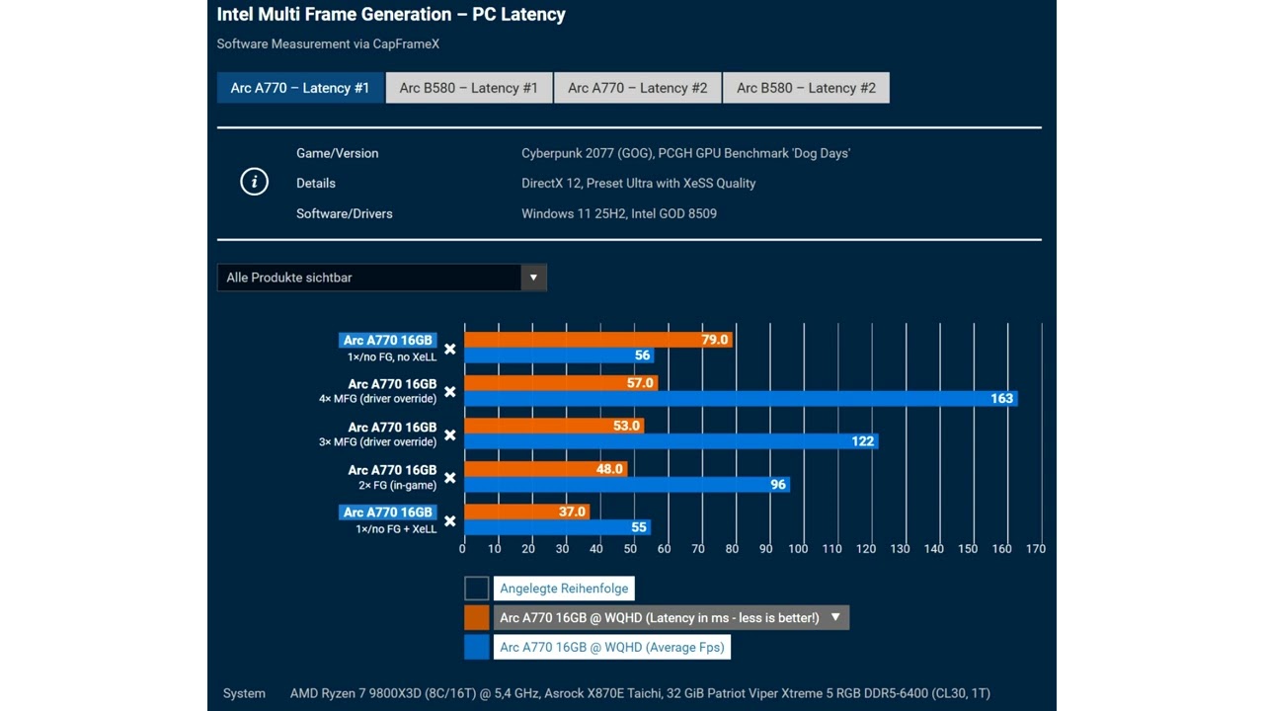1264x711 pixels.
Task: Highlight Arc A770 16GB 1×/no FG, no XeLL label
Action: coord(388,340)
